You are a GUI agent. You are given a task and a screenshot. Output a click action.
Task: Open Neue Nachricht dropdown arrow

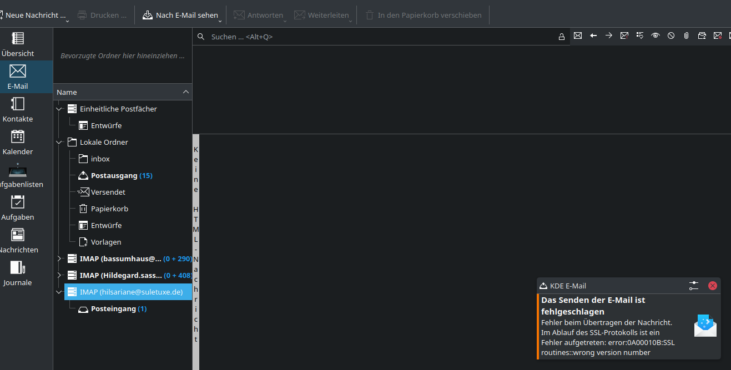tap(67, 21)
